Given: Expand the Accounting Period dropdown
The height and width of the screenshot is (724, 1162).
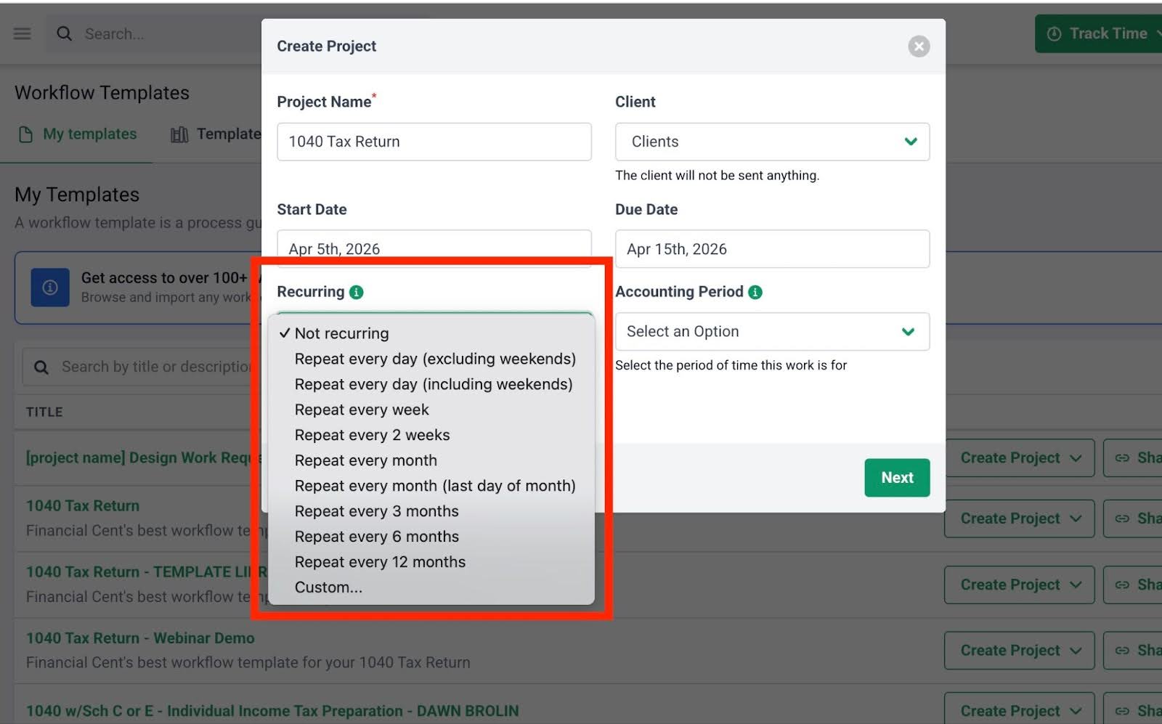Looking at the screenshot, I should [x=772, y=332].
